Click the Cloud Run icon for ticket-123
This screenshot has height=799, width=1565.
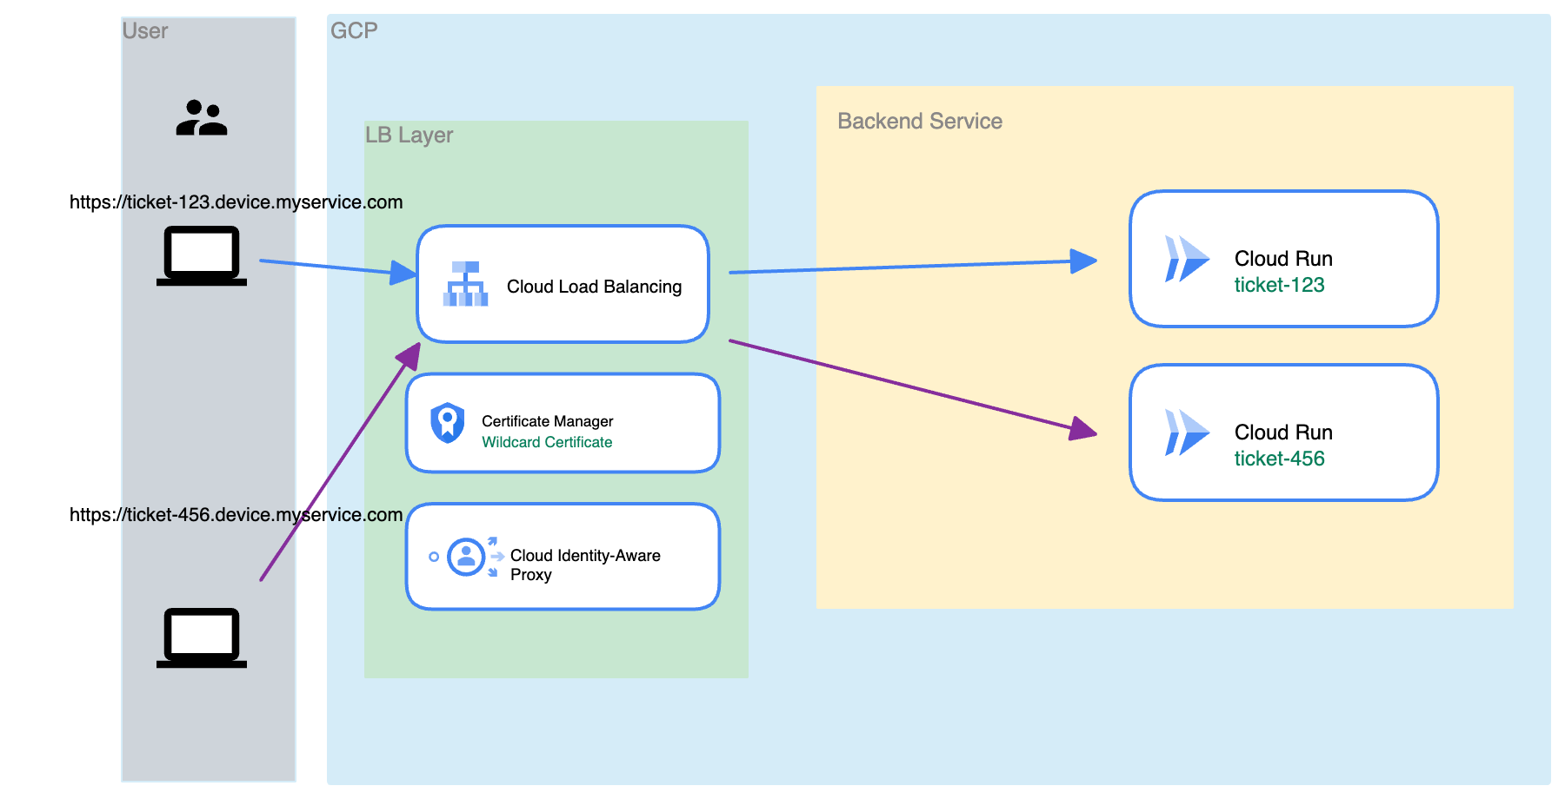(x=1187, y=259)
